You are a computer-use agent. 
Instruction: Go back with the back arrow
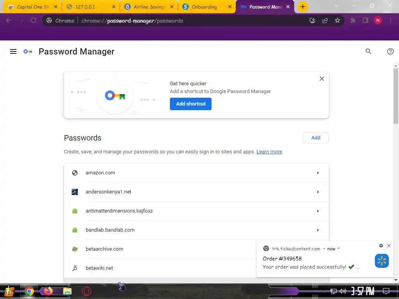click(9, 21)
